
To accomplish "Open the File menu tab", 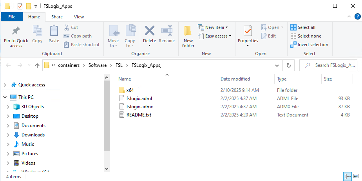I will [x=12, y=17].
